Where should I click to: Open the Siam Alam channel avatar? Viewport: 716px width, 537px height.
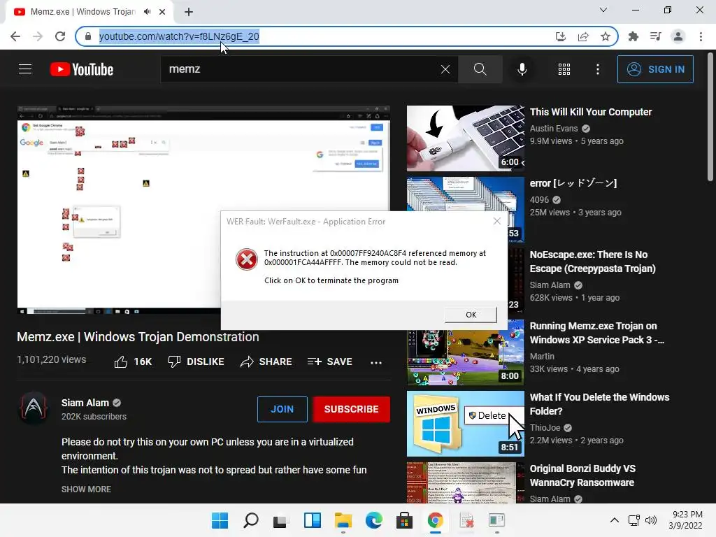34,408
